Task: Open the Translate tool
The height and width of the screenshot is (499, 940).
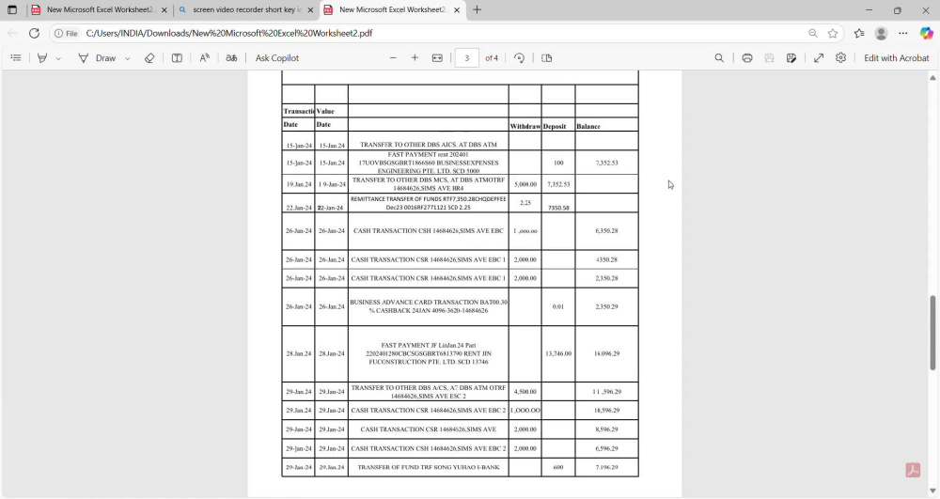Action: tap(231, 58)
